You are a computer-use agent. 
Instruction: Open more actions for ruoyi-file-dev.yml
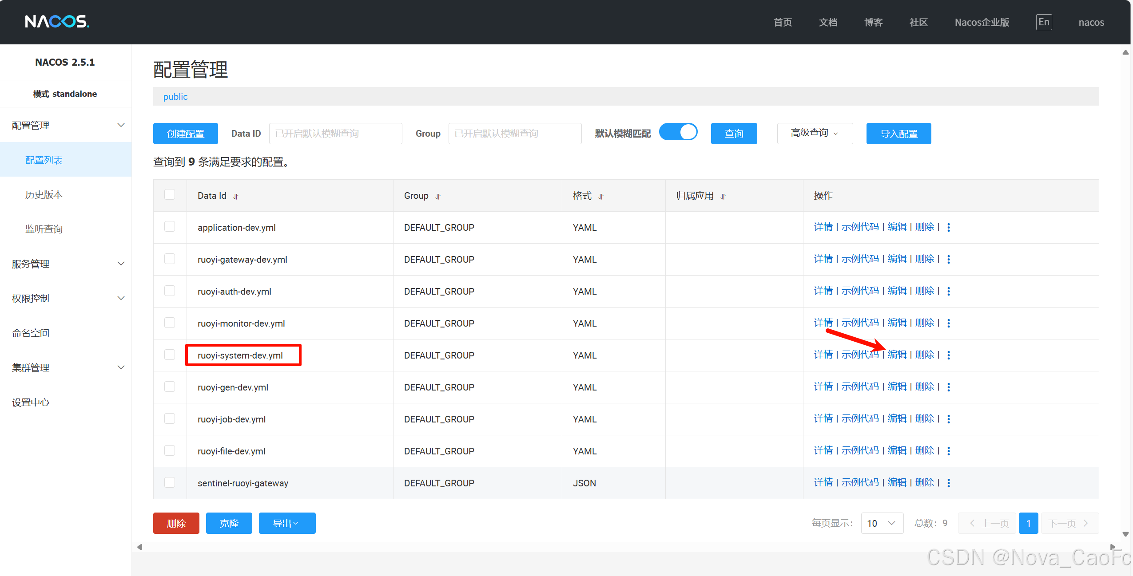(x=949, y=451)
